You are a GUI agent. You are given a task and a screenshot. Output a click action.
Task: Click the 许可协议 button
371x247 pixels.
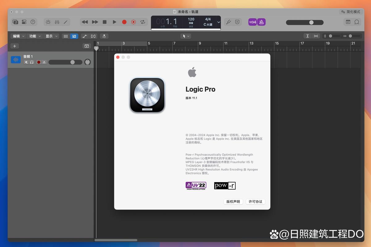click(255, 202)
